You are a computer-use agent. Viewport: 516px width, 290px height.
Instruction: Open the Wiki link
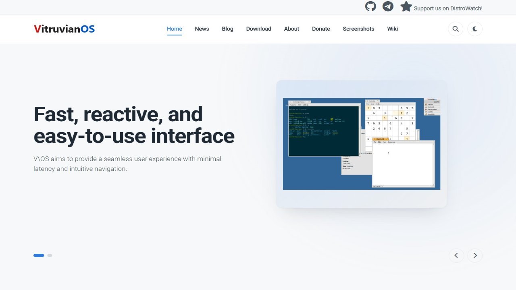point(393,29)
